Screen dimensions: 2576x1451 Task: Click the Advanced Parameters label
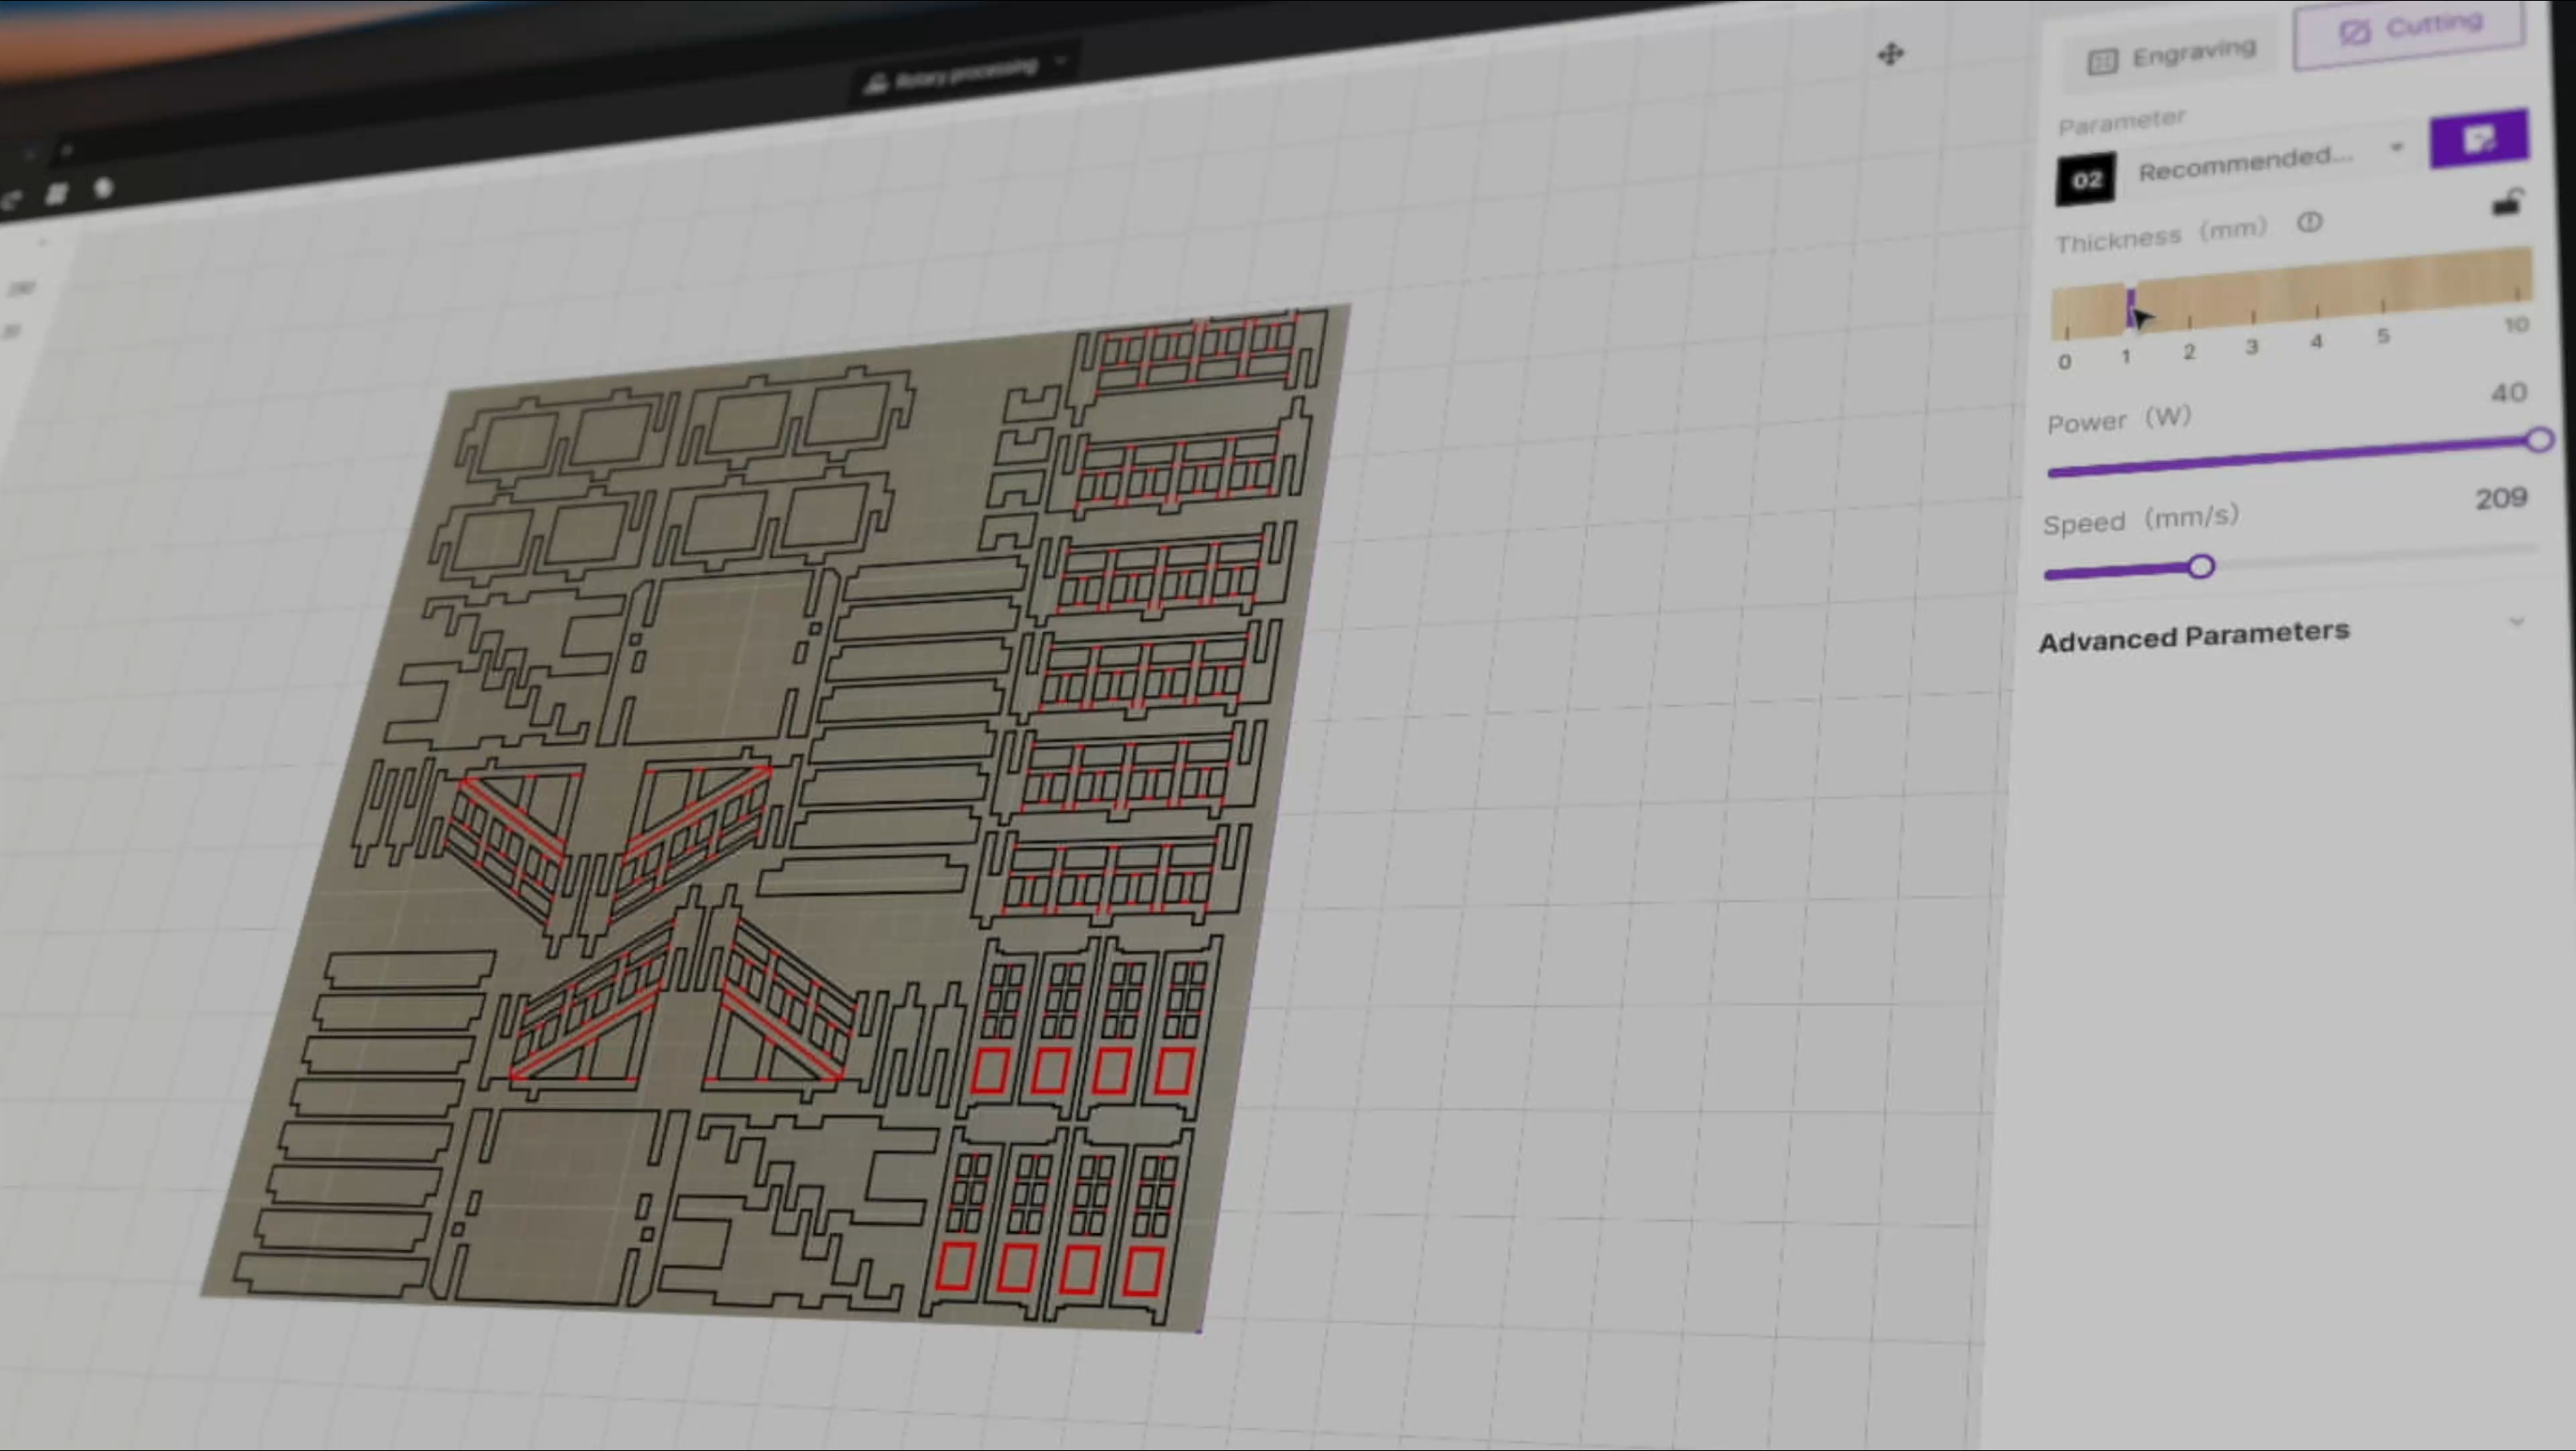point(2195,634)
